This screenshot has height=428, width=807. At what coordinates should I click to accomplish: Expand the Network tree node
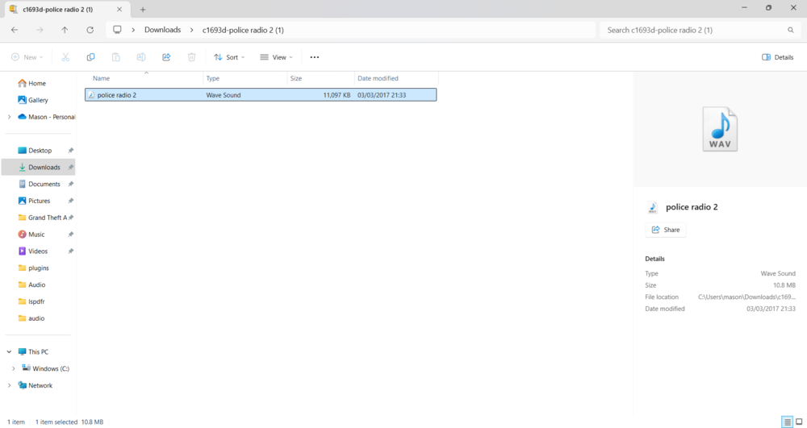[x=9, y=385]
